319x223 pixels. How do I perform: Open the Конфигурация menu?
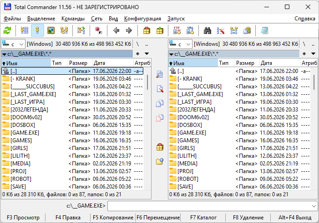(x=142, y=19)
